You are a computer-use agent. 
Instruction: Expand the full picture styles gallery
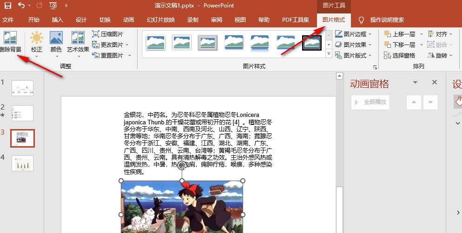click(x=329, y=54)
